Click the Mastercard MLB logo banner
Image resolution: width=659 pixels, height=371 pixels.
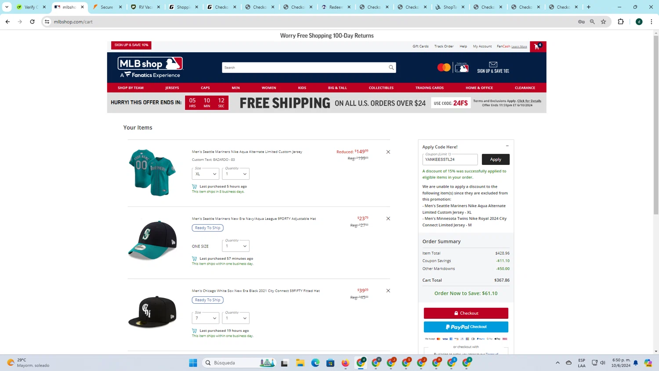pyautogui.click(x=453, y=67)
